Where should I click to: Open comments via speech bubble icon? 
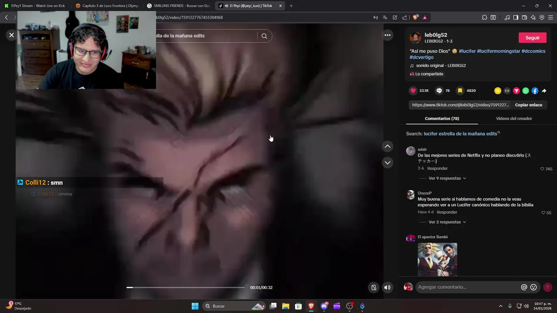[439, 90]
